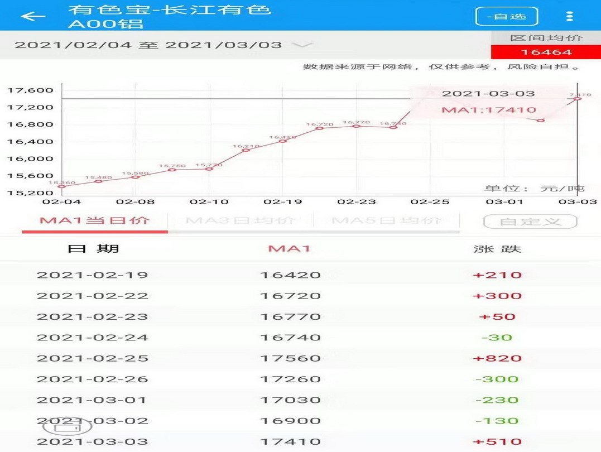Image resolution: width=601 pixels, height=452 pixels.
Task: Click the 涨跌 column header
Action: point(497,249)
